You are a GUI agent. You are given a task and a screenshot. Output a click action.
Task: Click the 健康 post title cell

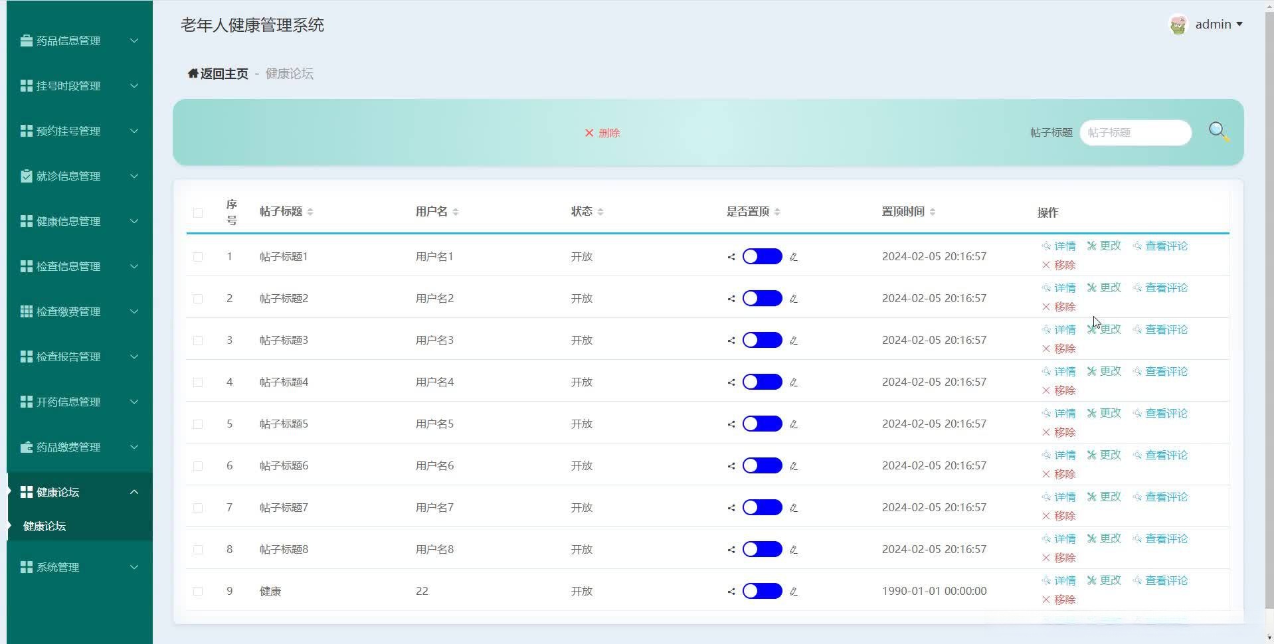coord(270,592)
